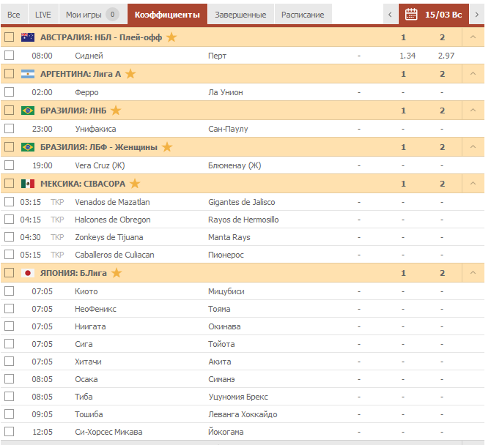Click the Japan flag icon
Screen dimensions: 491x445
(28, 273)
